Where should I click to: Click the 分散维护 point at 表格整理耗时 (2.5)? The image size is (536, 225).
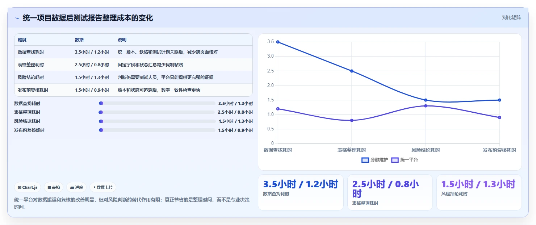point(352,71)
